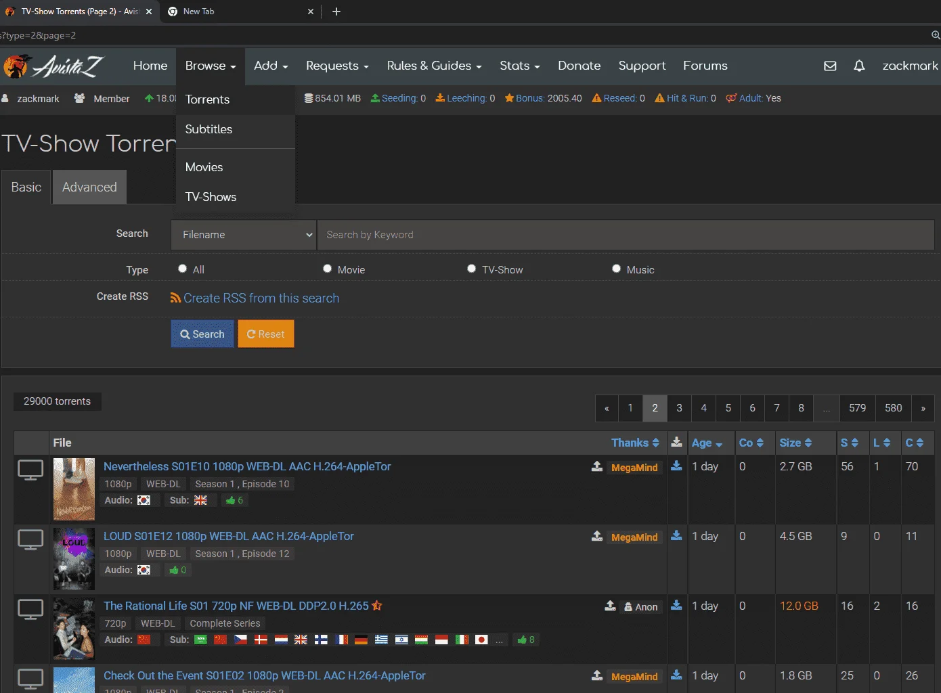Jump to last pagination page 580
This screenshot has width=941, height=693.
[894, 408]
